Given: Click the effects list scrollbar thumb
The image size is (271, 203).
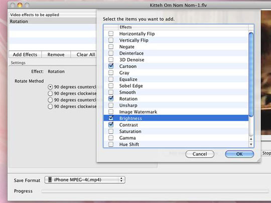Looking at the screenshot, I should tap(251, 74).
